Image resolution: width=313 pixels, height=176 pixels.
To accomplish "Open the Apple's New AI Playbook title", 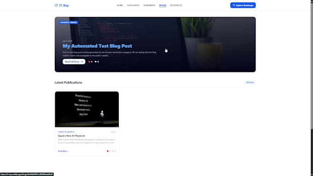I will pyautogui.click(x=71, y=136).
